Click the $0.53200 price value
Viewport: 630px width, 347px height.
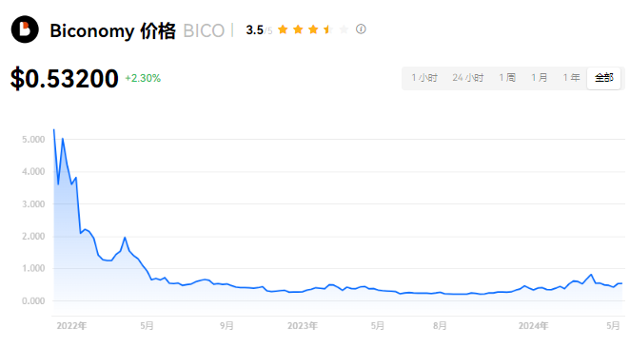[65, 78]
